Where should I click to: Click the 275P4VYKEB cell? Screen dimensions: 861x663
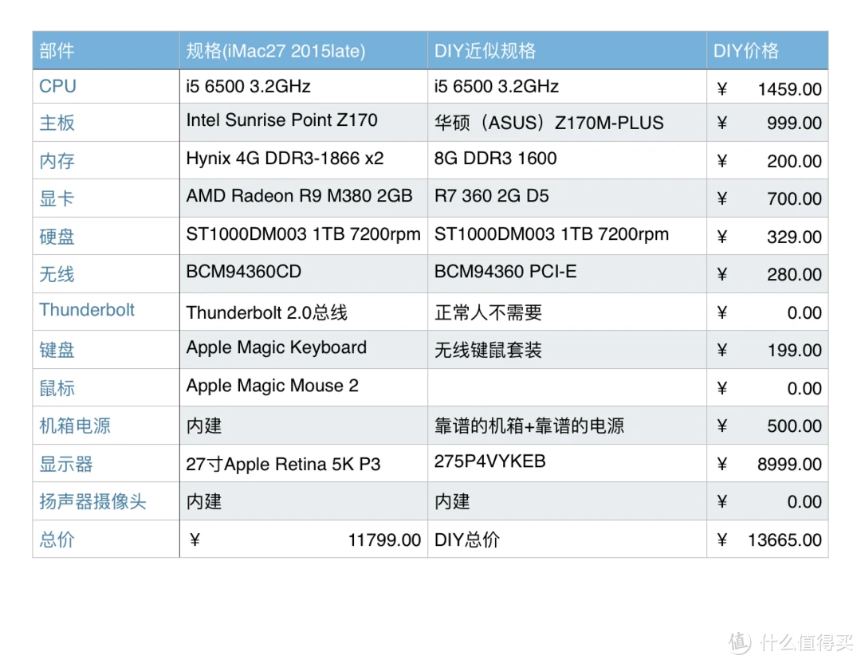pos(568,463)
